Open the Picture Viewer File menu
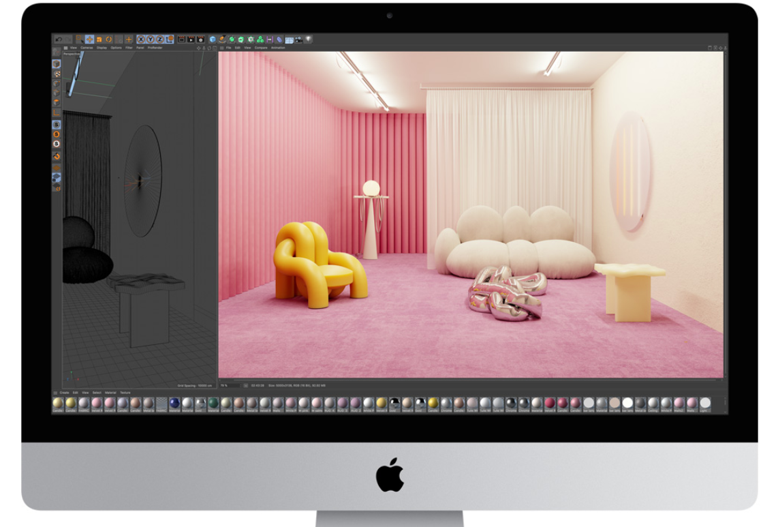 (x=229, y=48)
